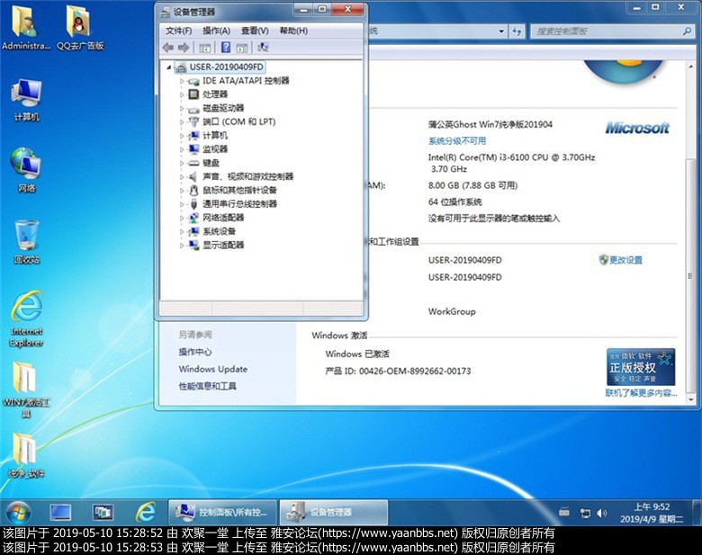
Task: Click the Scan for hardware changes icon
Action: point(263,47)
